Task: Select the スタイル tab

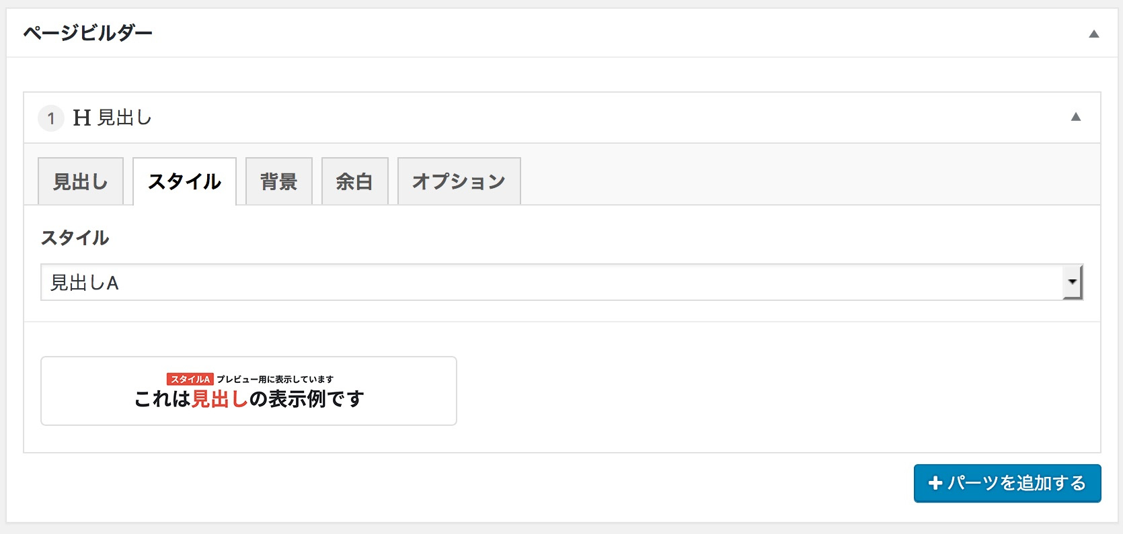Action: point(185,181)
